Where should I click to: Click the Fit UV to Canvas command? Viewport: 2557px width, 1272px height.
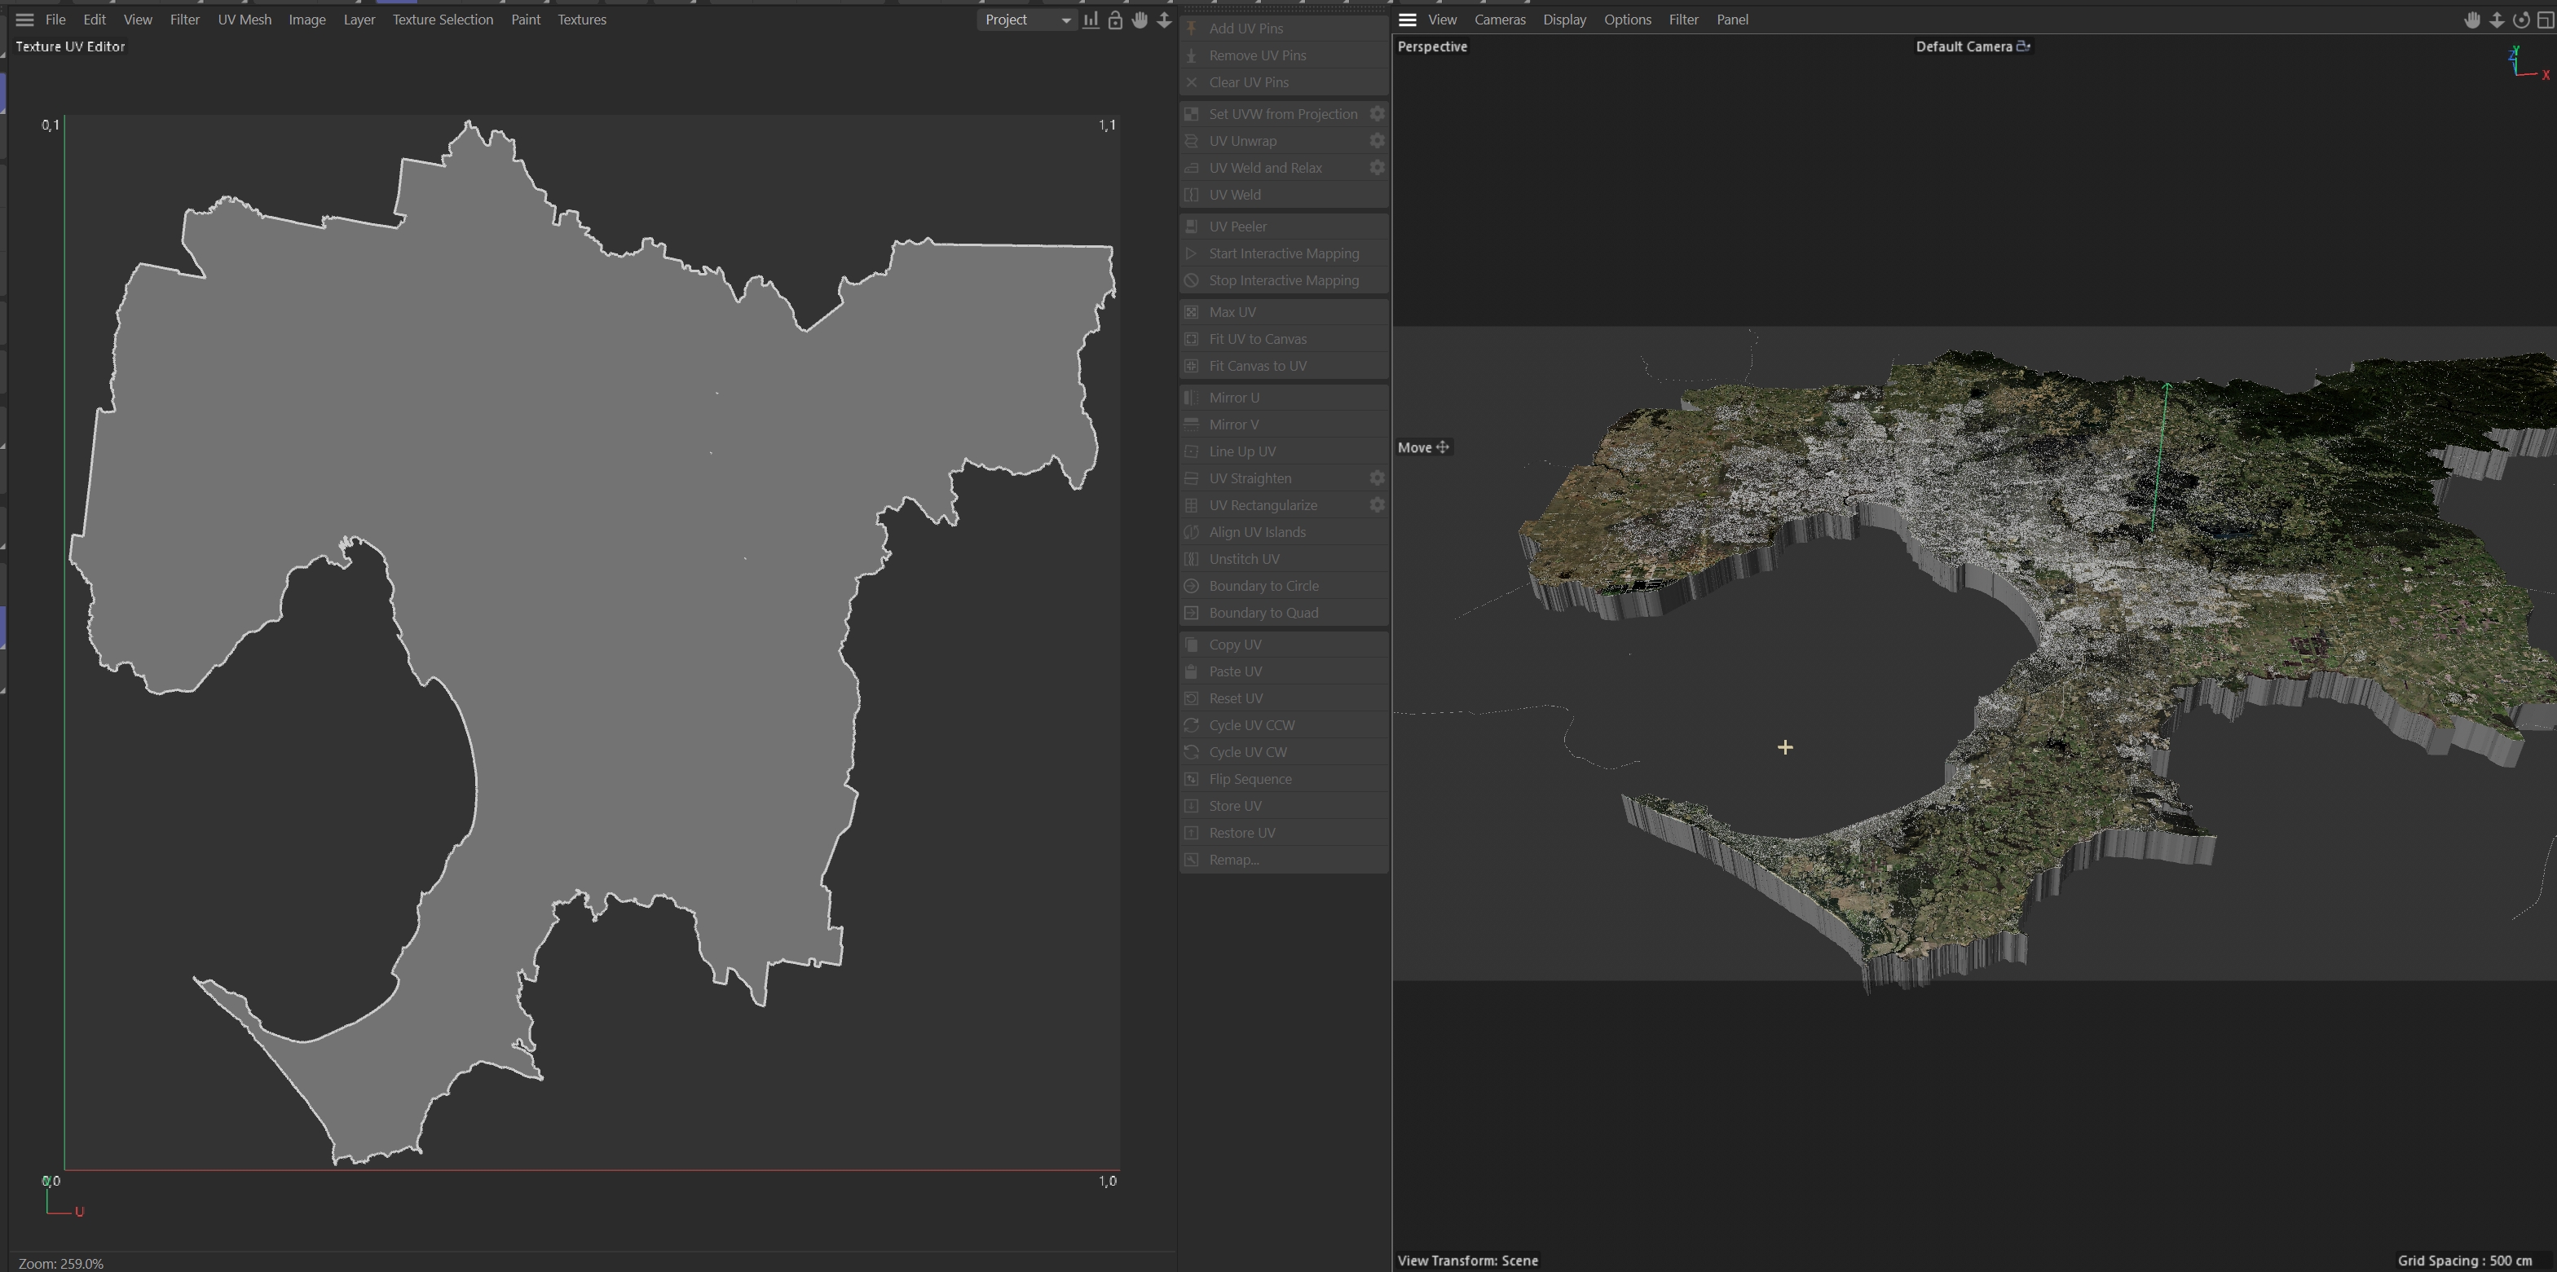click(x=1257, y=339)
